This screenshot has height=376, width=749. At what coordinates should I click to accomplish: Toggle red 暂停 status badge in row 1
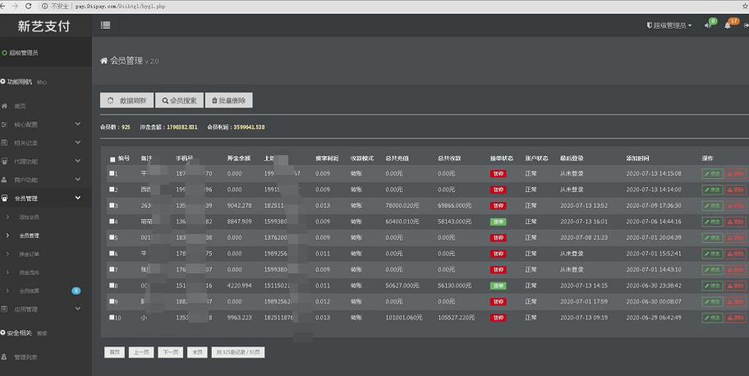498,174
